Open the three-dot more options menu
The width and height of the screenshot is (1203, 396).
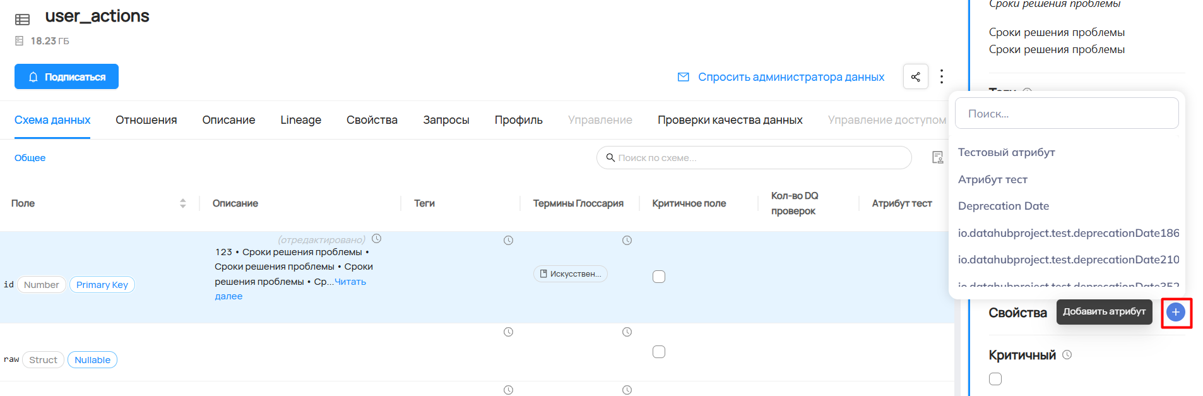tap(941, 76)
